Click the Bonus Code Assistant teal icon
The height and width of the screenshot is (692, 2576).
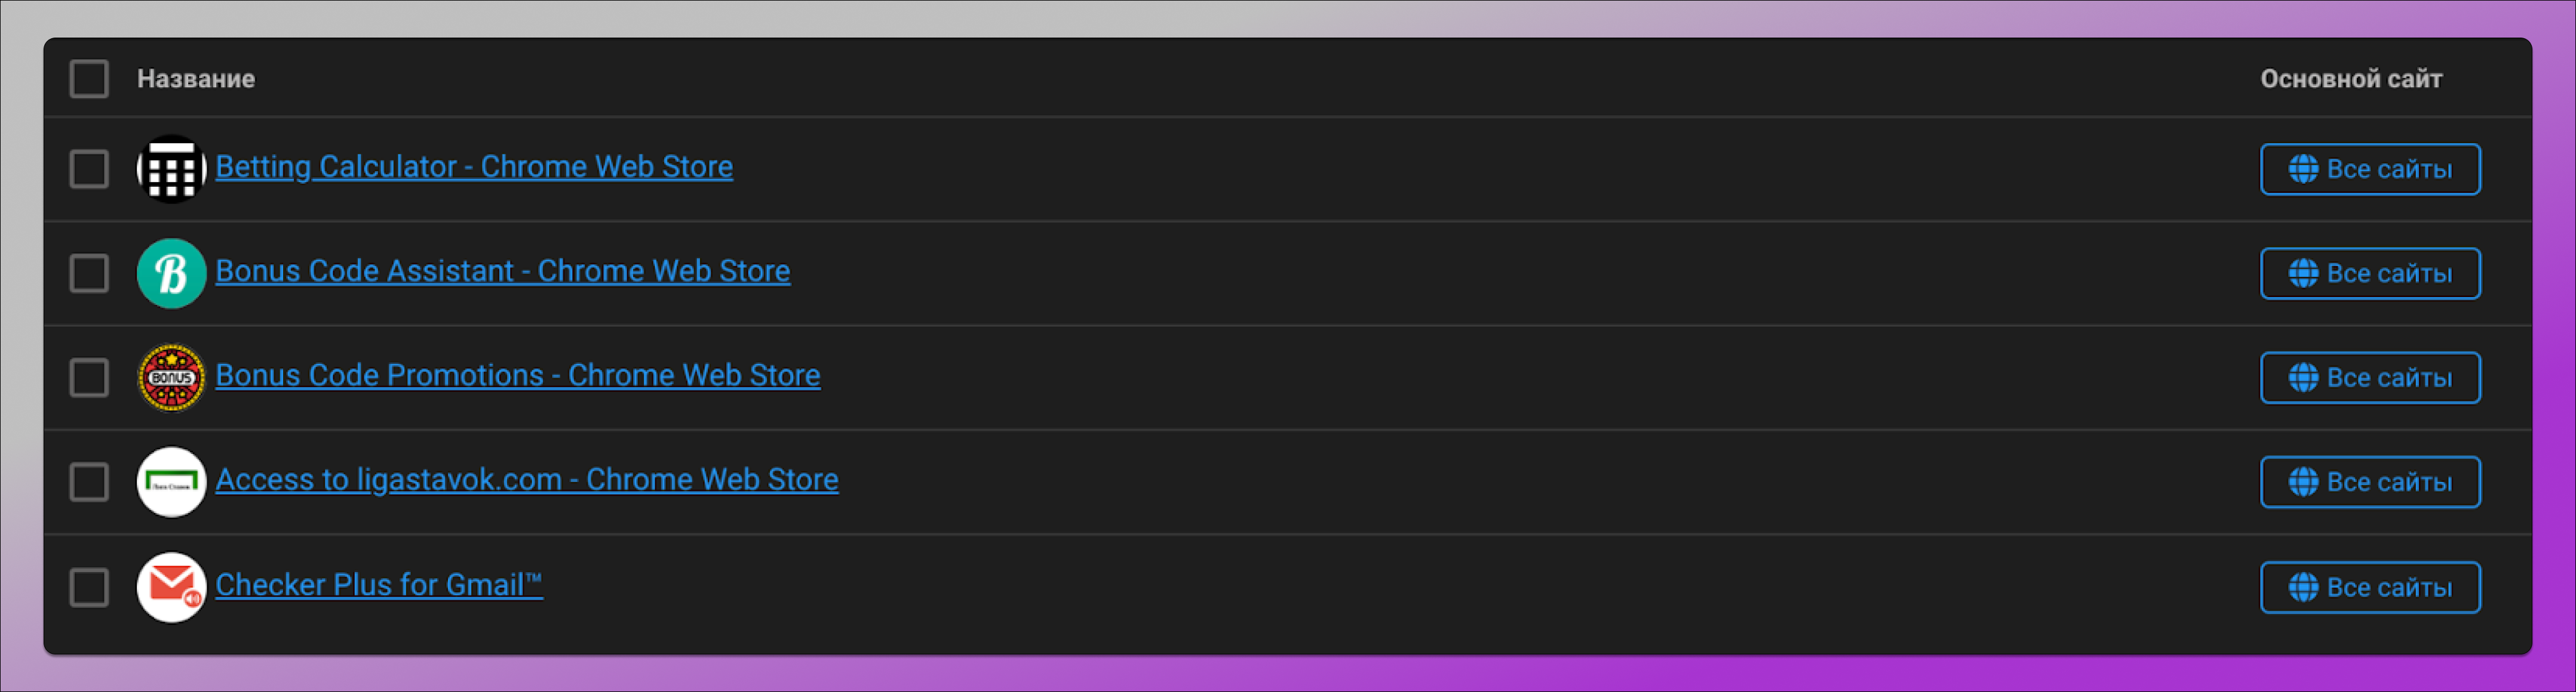click(x=171, y=273)
